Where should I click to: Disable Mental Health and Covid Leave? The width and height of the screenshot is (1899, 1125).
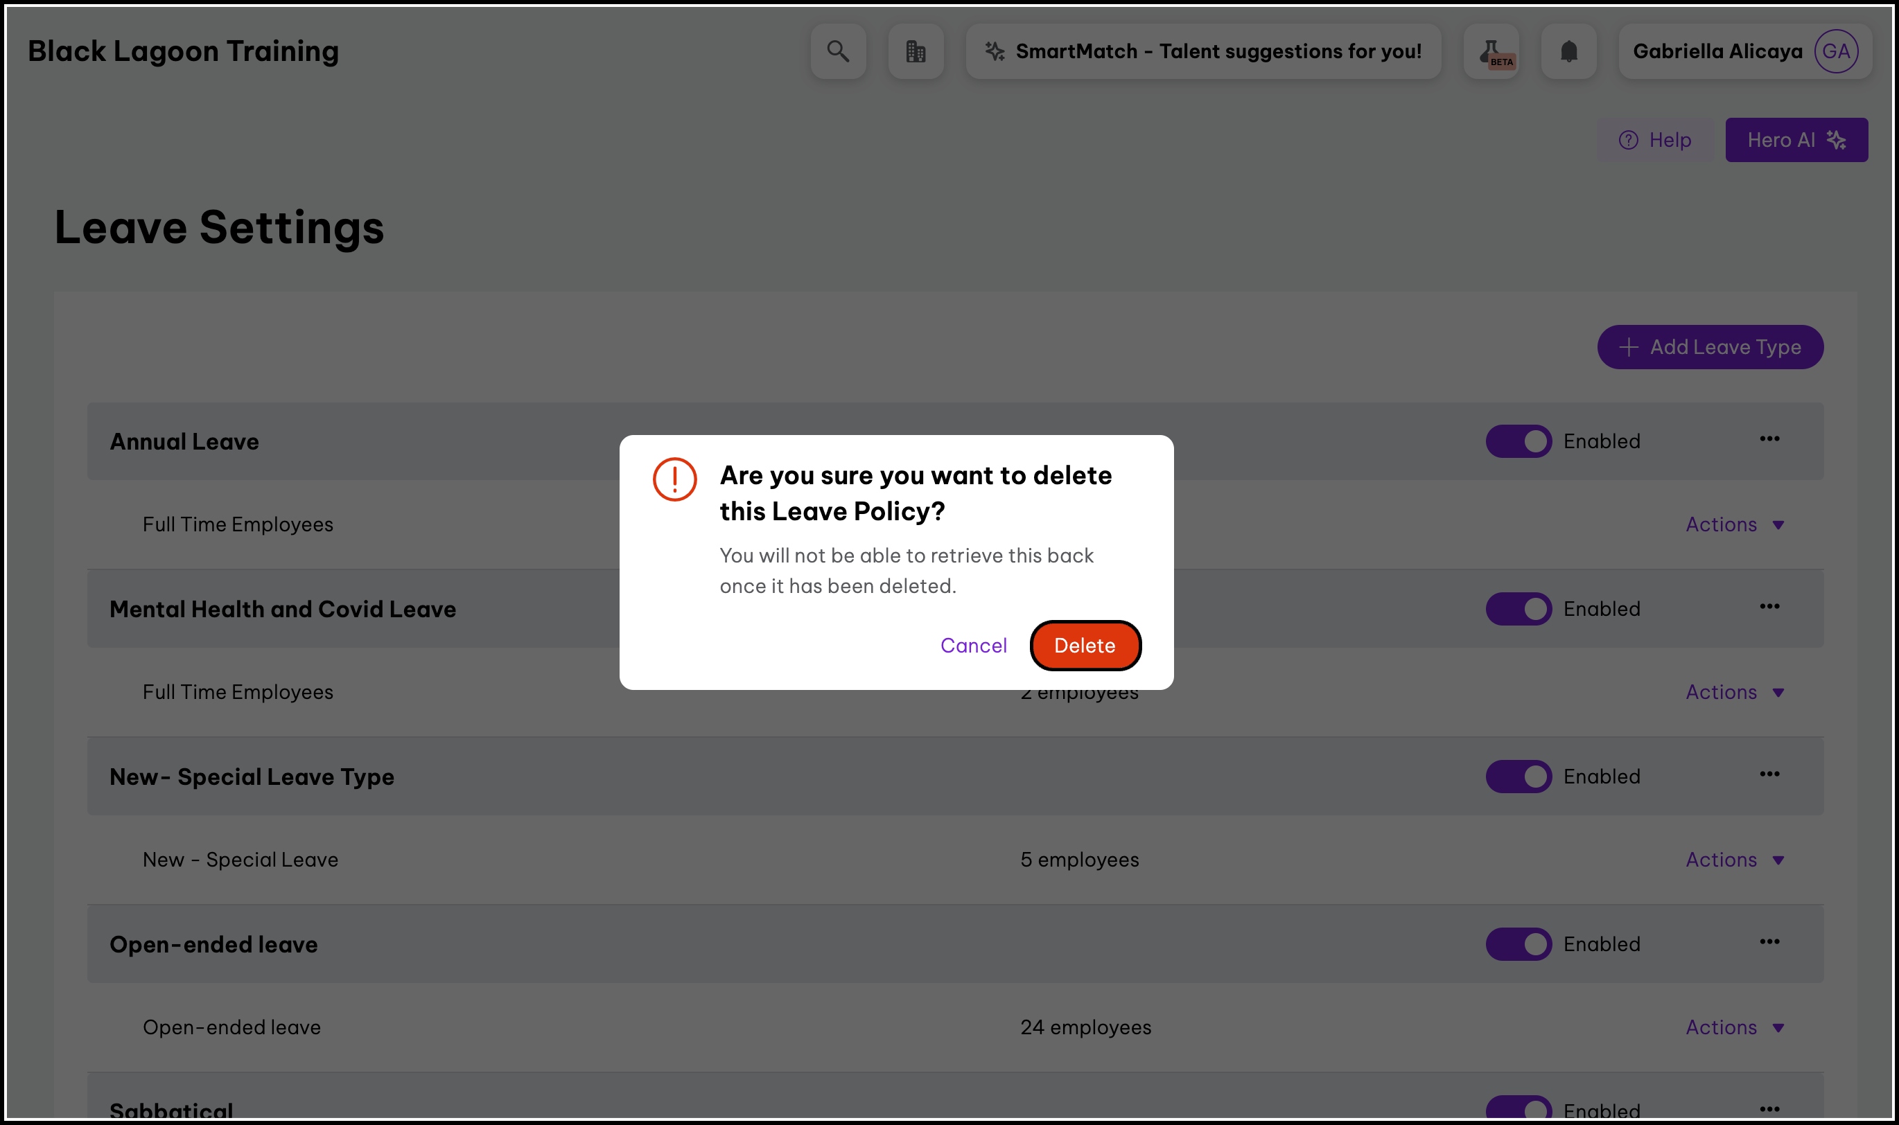(1519, 609)
